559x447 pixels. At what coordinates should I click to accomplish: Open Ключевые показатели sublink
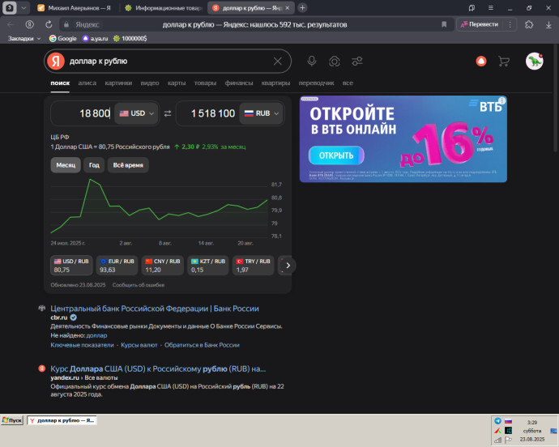82,345
